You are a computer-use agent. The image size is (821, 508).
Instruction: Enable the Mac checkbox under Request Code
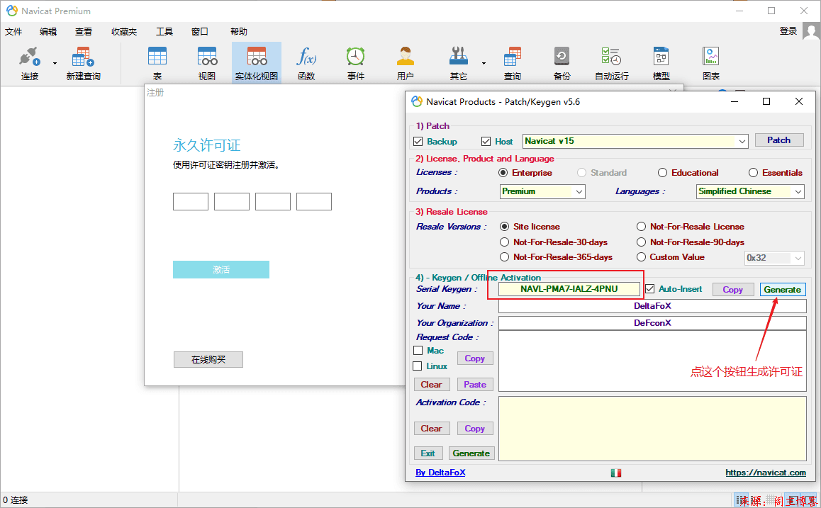pos(418,351)
